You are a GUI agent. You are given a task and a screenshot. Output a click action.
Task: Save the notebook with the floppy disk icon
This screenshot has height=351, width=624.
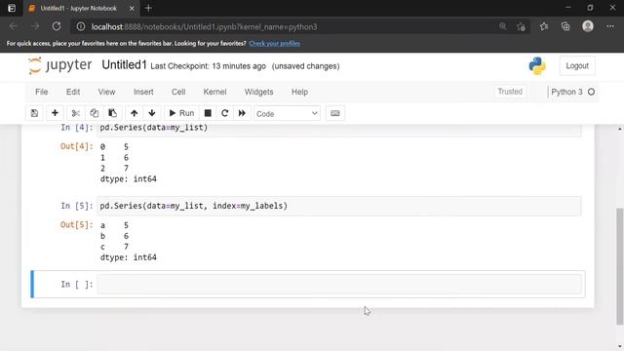click(x=35, y=113)
